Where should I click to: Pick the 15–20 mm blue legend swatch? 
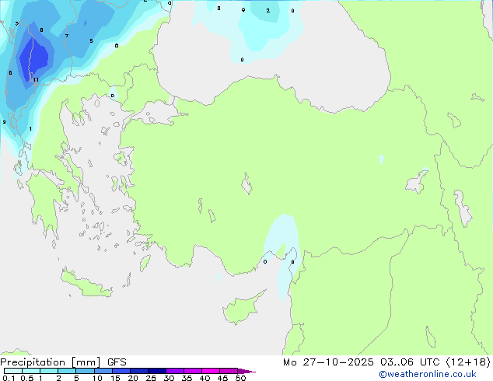121,371
